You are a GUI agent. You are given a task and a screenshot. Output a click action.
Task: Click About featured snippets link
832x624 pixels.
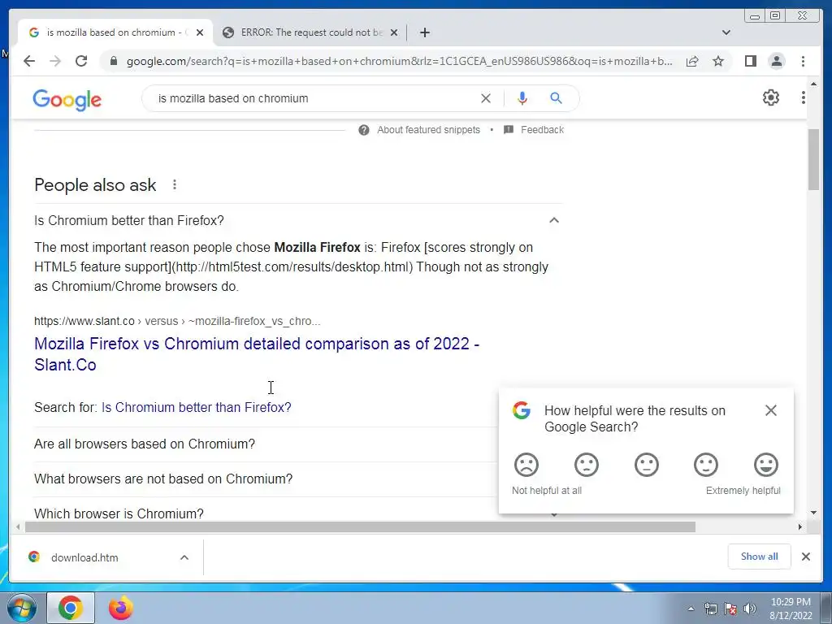[428, 130]
